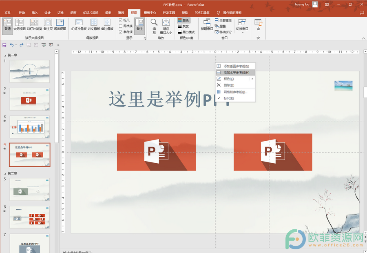Open the 文件 File tab
367x253 pixels.
pyautogui.click(x=7, y=13)
